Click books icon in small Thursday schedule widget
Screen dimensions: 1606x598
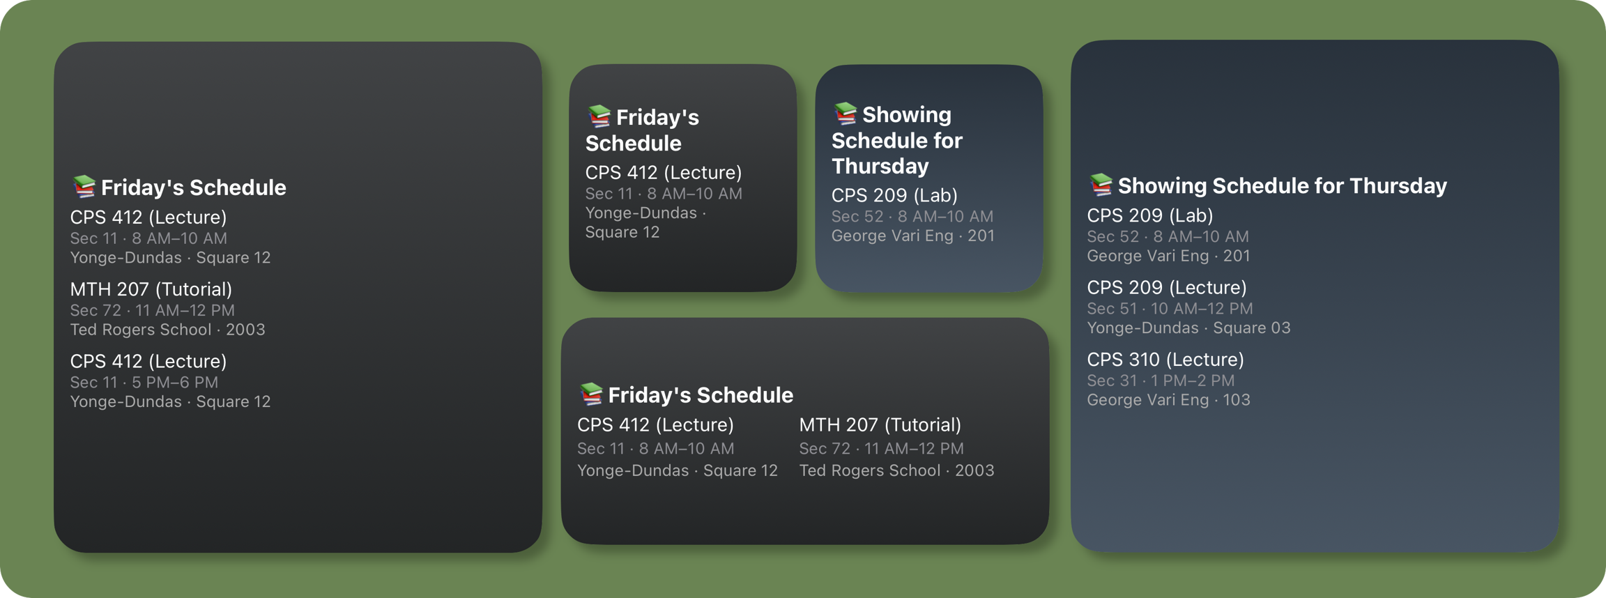tap(846, 113)
